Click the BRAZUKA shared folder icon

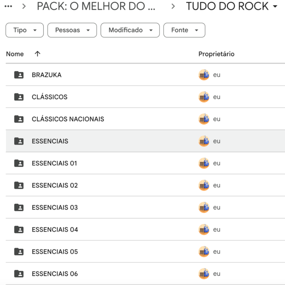point(19,75)
